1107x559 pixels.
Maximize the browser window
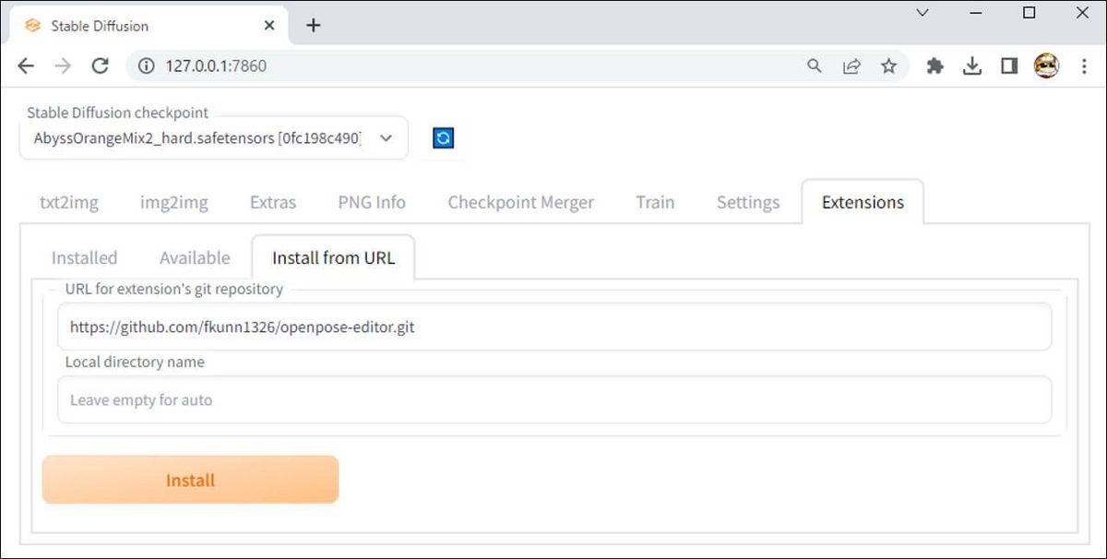pyautogui.click(x=1030, y=13)
